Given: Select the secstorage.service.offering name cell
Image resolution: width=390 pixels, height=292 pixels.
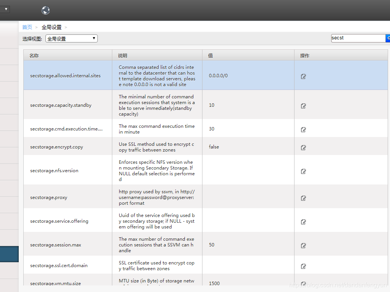Looking at the screenshot, I should (x=59, y=221).
